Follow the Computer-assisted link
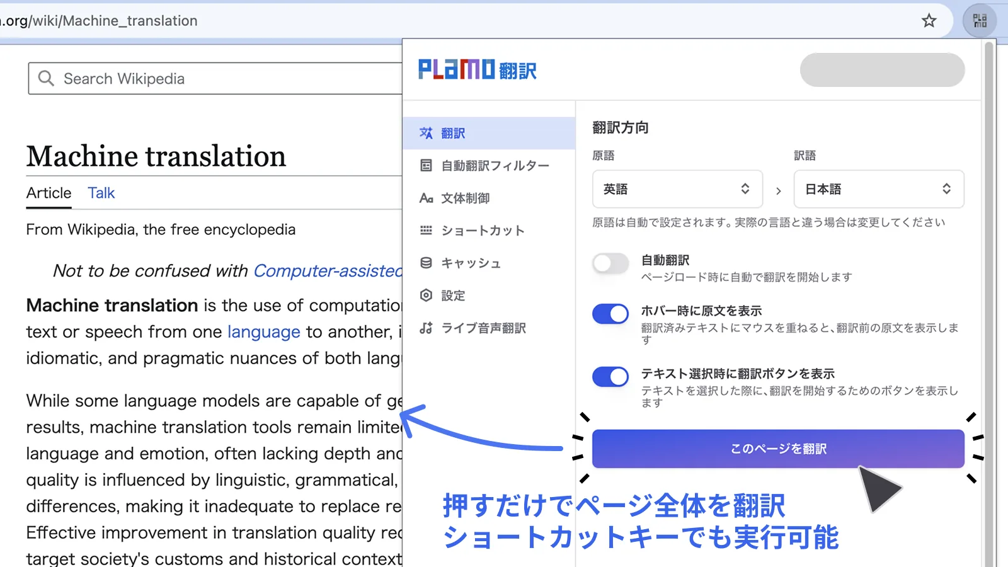 (x=328, y=271)
